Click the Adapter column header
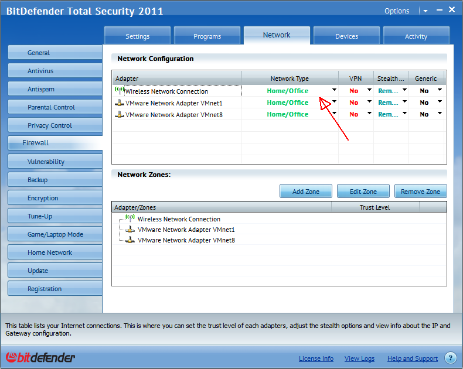This screenshot has width=463, height=369. click(177, 78)
